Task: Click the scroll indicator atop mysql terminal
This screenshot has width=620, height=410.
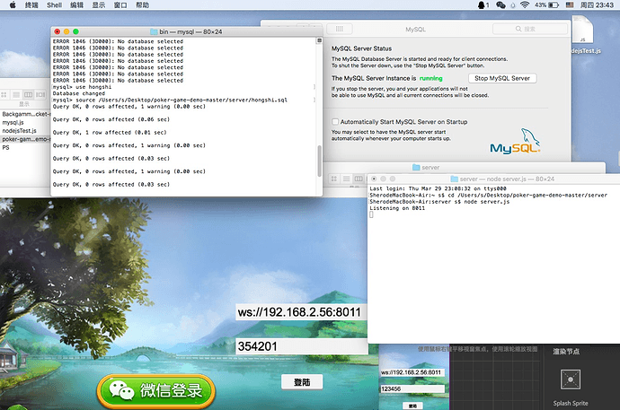Action: (x=319, y=40)
